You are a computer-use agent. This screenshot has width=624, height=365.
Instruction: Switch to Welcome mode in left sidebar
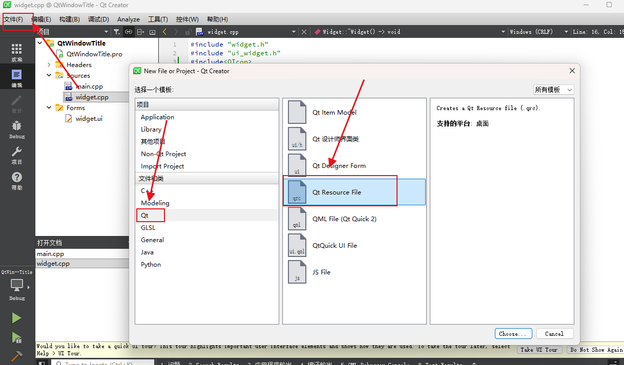[17, 52]
